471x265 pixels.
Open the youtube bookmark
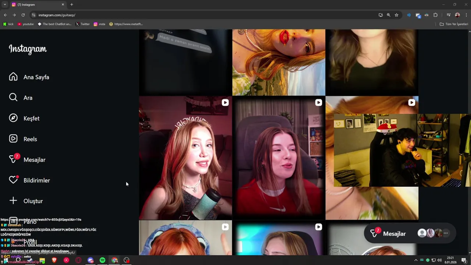(25, 24)
